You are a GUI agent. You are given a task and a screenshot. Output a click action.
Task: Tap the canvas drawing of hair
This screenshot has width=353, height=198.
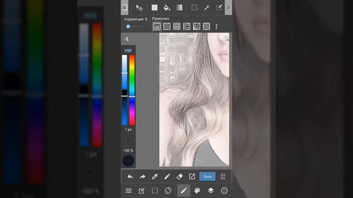coord(194,100)
